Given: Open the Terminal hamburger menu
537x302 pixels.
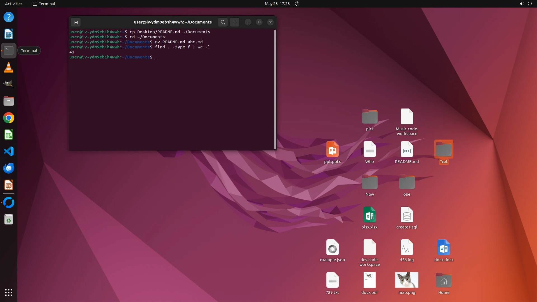Looking at the screenshot, I should (235, 22).
